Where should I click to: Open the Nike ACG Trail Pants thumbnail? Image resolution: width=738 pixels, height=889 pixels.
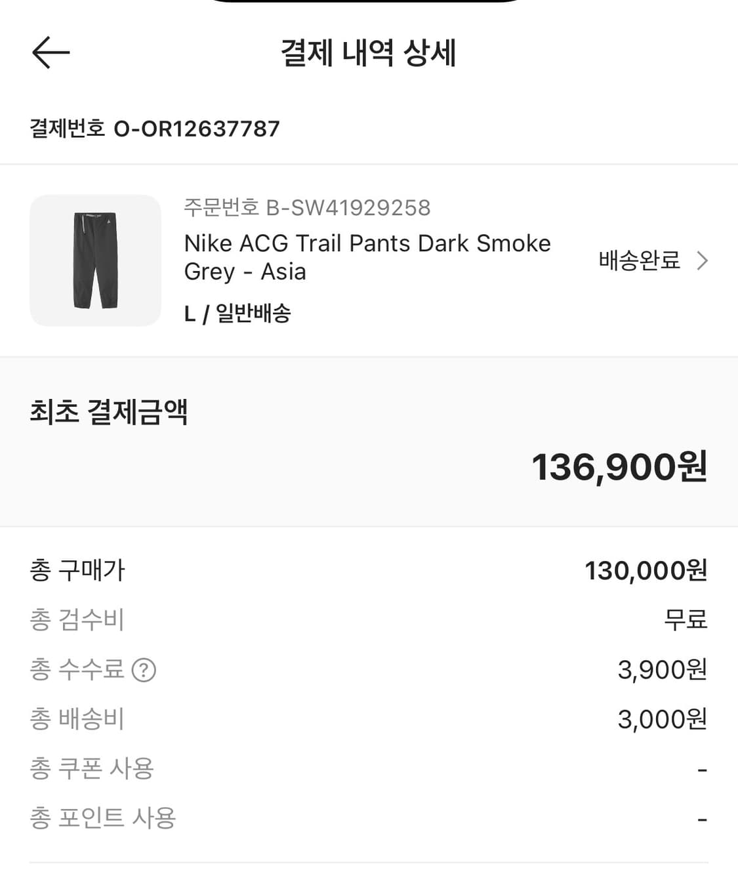point(95,260)
